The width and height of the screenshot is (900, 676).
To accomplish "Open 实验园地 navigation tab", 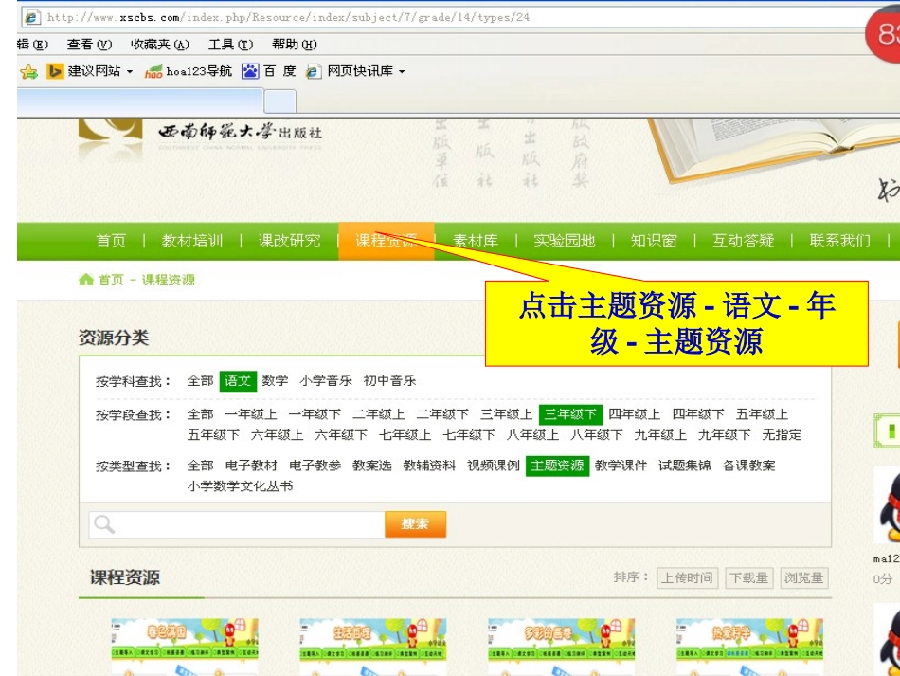I will [x=565, y=241].
